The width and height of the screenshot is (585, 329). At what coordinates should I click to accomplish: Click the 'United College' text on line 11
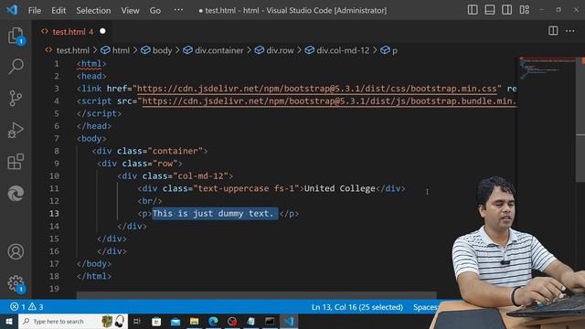pos(339,188)
